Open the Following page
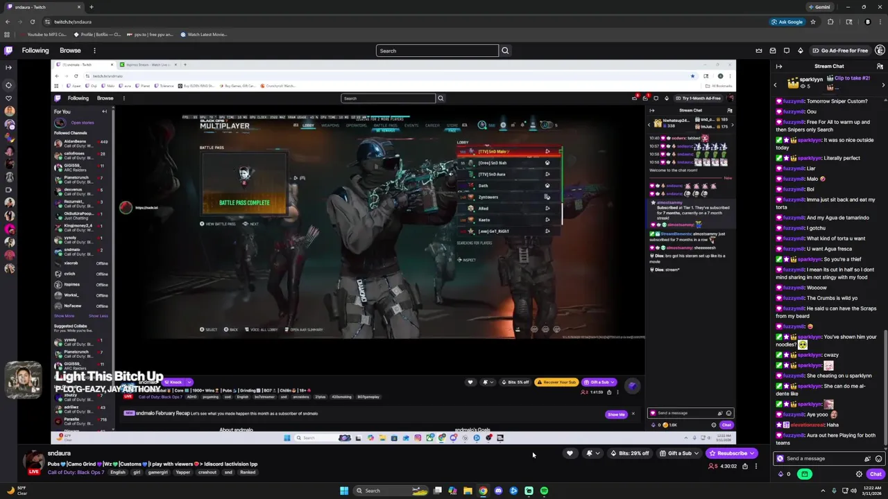 pyautogui.click(x=35, y=51)
